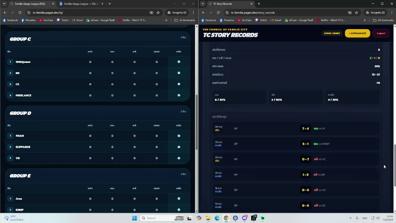Bookmark the FGL page with the star icon
The width and height of the screenshot is (396, 223).
tap(158, 13)
